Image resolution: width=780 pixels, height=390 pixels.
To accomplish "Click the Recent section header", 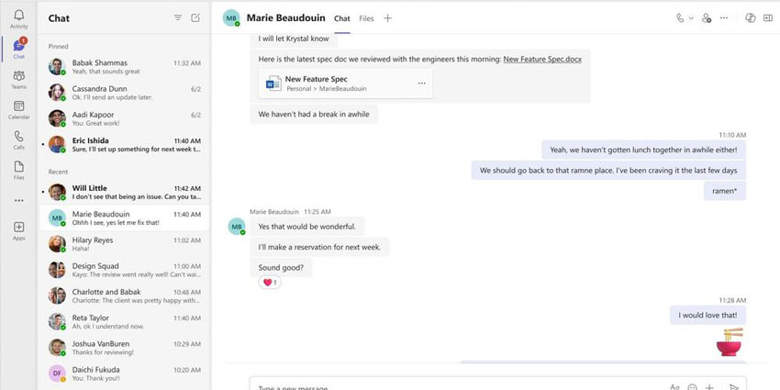I will pos(58,172).
